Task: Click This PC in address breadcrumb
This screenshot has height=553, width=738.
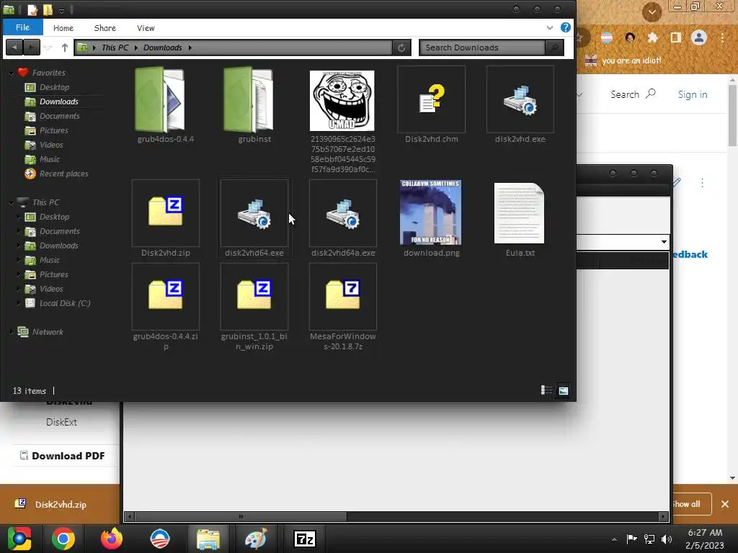Action: 115,48
